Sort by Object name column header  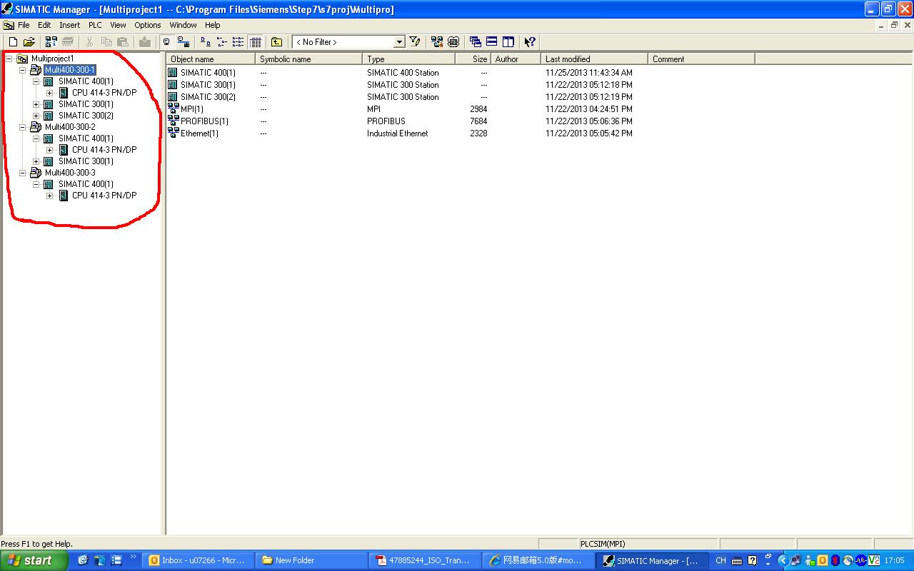[211, 59]
